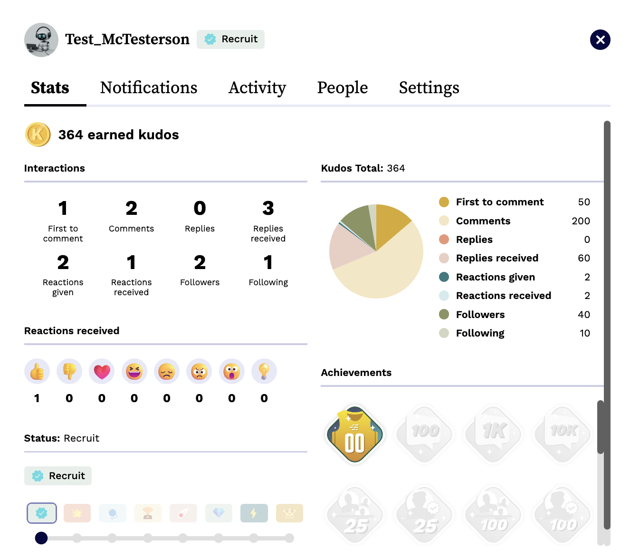
Task: Click the locked 1K comments achievement badge
Action: click(494, 434)
